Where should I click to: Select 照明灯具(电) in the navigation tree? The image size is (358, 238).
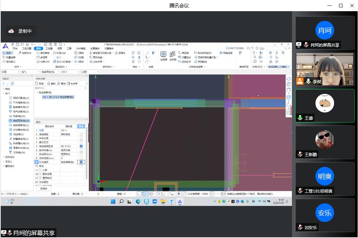[x=21, y=98]
